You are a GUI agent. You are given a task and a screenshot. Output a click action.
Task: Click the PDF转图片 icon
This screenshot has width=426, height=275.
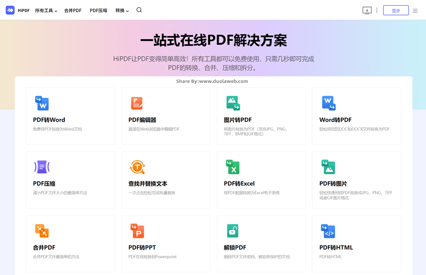point(328,167)
